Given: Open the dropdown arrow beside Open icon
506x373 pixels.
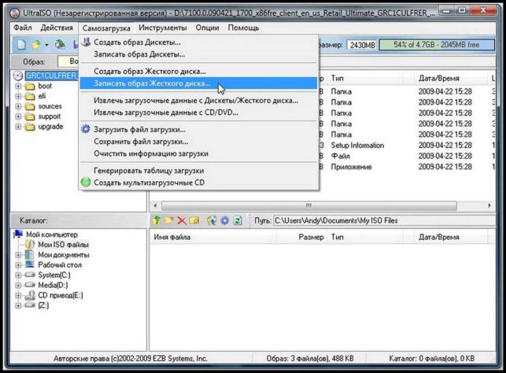Looking at the screenshot, I should coord(46,45).
